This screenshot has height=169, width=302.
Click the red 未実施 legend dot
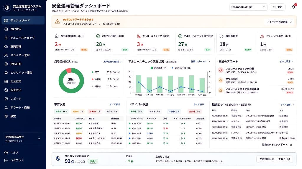click(x=92, y=79)
